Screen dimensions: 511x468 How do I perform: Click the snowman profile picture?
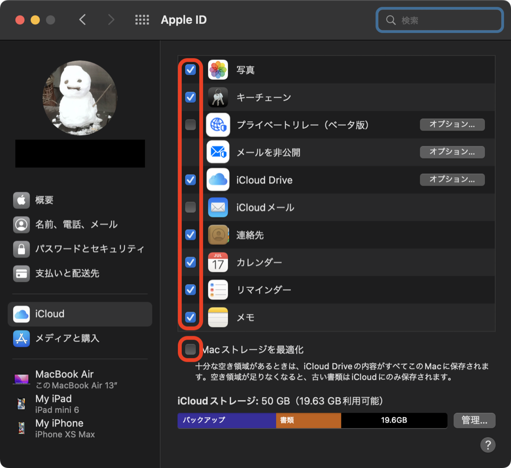click(x=80, y=98)
